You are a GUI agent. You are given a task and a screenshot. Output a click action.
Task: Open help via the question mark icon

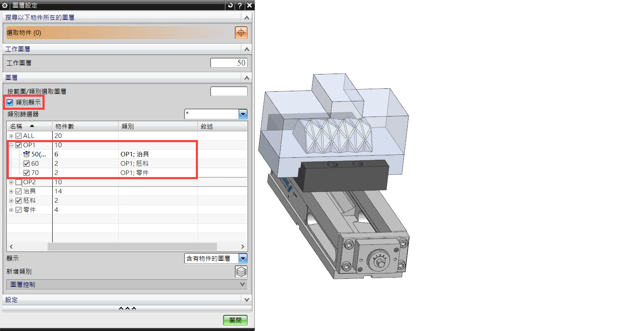pyautogui.click(x=240, y=5)
